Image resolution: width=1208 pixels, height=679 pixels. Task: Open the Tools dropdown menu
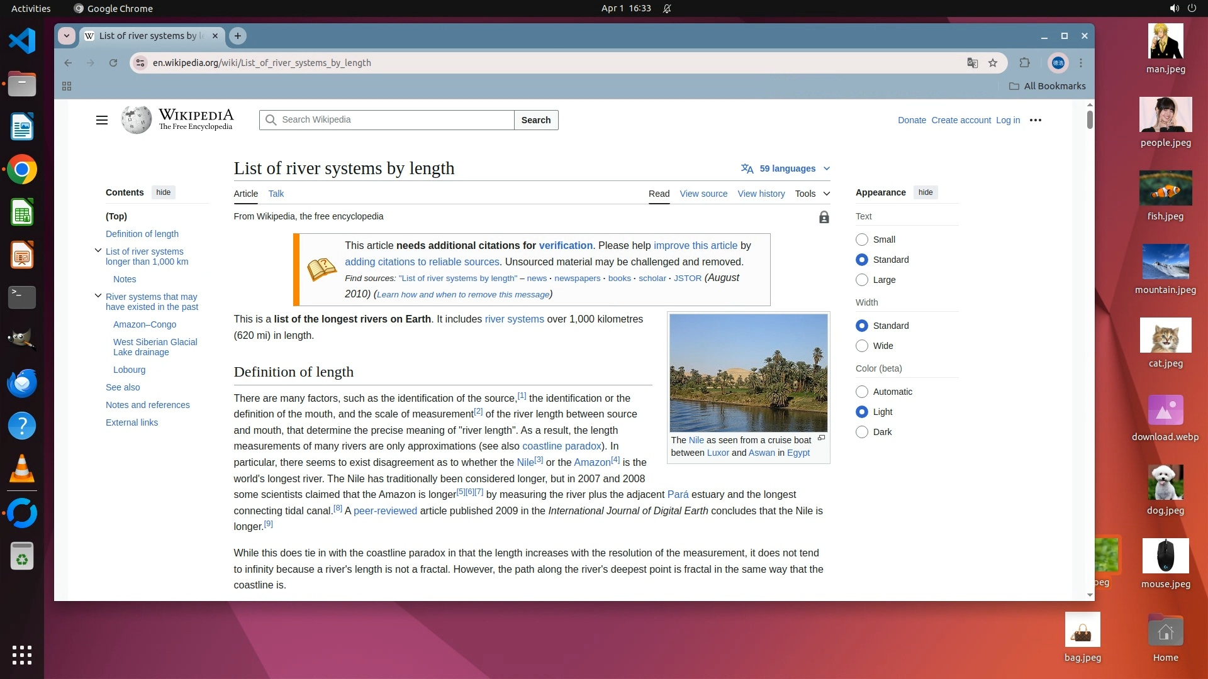(812, 194)
